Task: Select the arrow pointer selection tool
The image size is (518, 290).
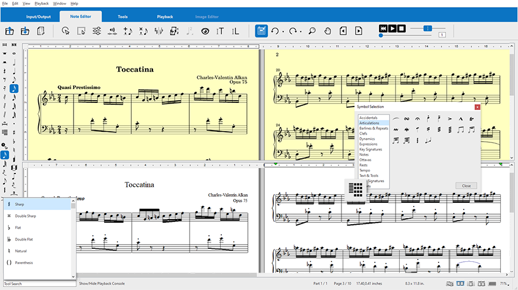Action: tap(66, 31)
